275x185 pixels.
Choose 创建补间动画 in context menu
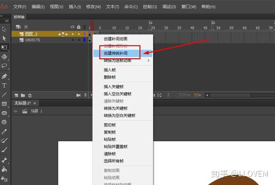click(123, 39)
